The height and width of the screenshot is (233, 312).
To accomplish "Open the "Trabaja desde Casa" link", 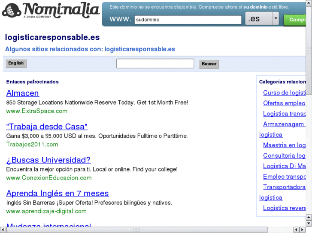I will coord(47,127).
